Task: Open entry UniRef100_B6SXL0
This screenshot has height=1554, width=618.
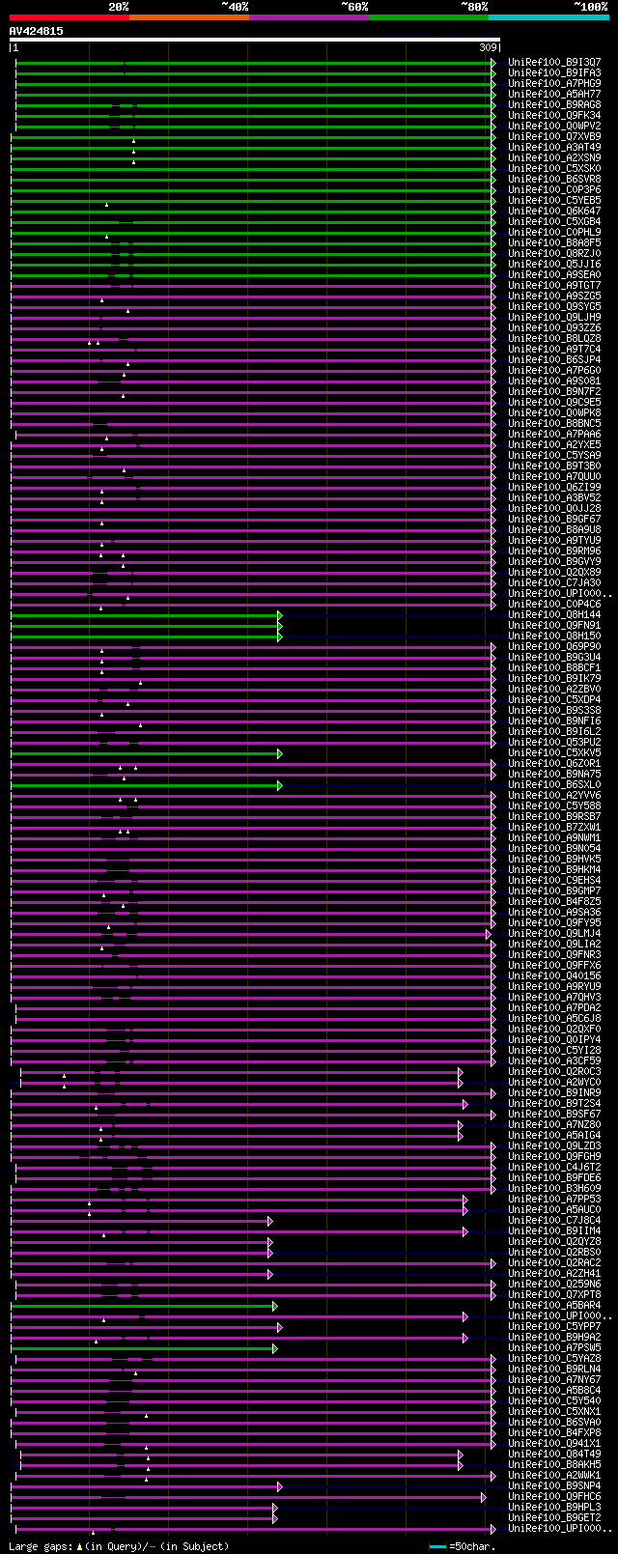Action: point(554,785)
